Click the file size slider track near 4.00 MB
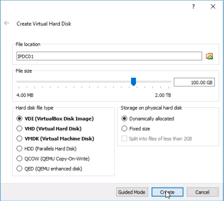The image size is (224, 201). pos(19,82)
